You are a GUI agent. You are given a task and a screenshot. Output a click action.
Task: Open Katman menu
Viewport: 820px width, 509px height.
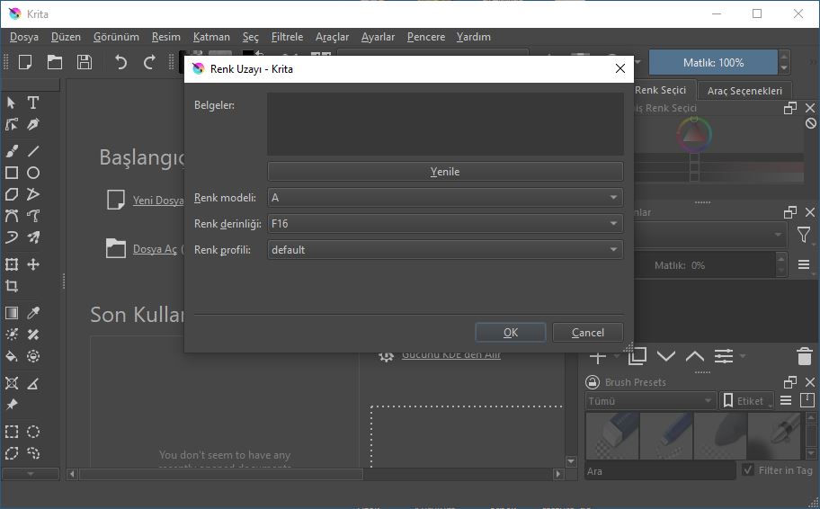click(x=211, y=37)
